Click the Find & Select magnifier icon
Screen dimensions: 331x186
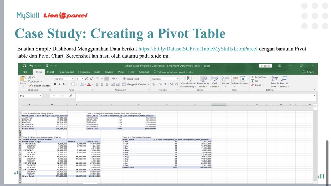284,79
